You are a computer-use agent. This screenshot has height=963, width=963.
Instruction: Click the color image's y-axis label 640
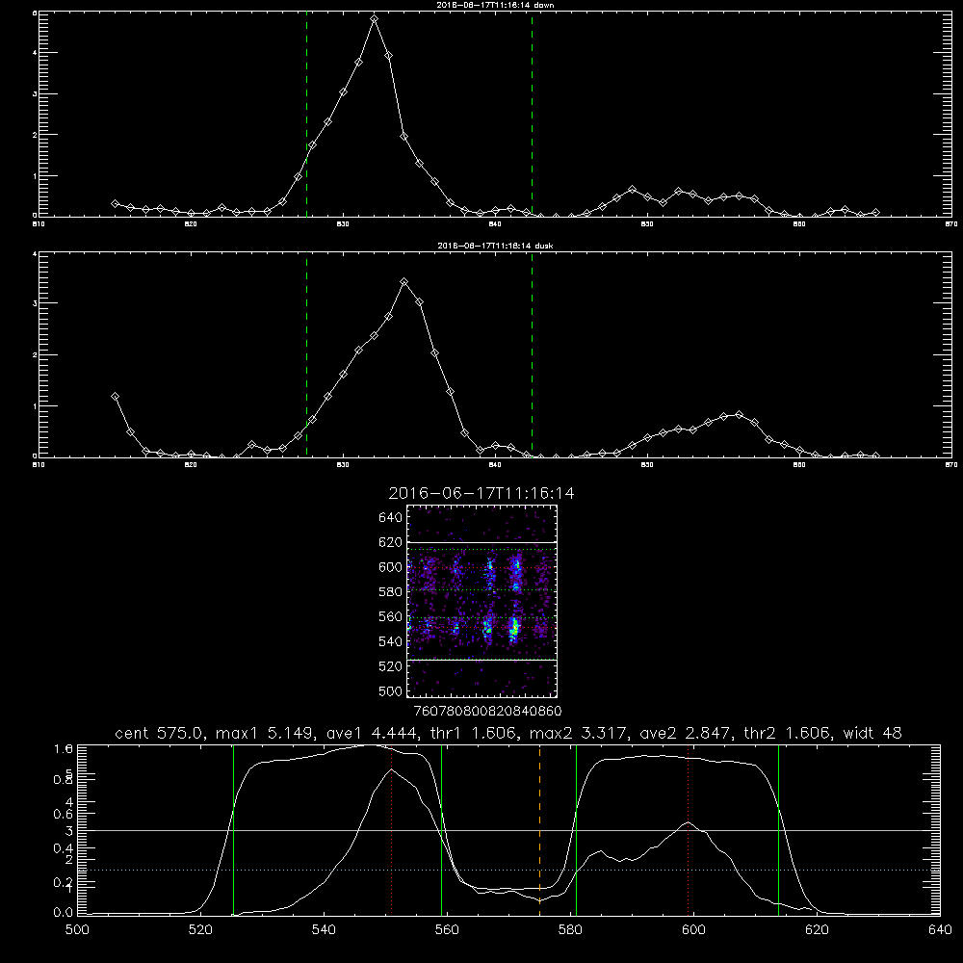tap(390, 517)
